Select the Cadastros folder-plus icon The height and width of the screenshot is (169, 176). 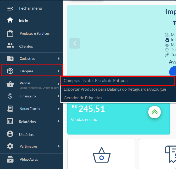[x=10, y=59]
